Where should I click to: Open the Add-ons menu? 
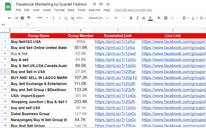(94, 10)
